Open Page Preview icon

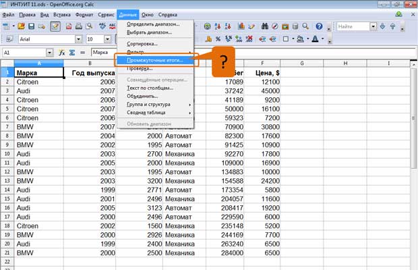pyautogui.click(x=89, y=26)
